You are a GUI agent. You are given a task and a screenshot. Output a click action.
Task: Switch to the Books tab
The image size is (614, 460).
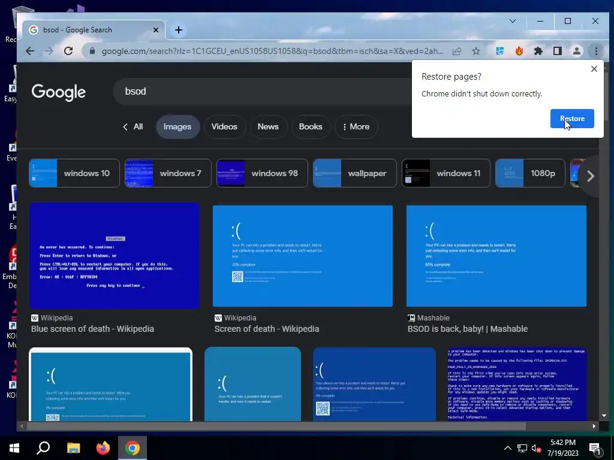(x=311, y=127)
